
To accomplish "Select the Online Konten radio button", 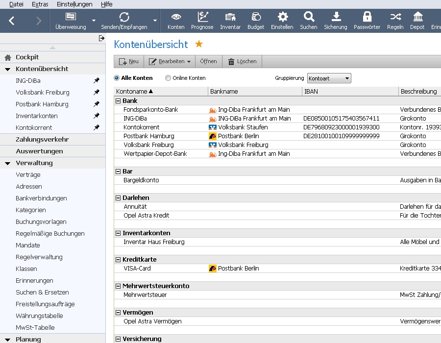I will coord(168,78).
